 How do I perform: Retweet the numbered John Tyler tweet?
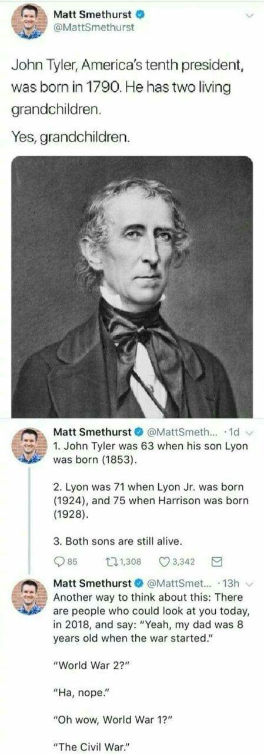tap(112, 561)
